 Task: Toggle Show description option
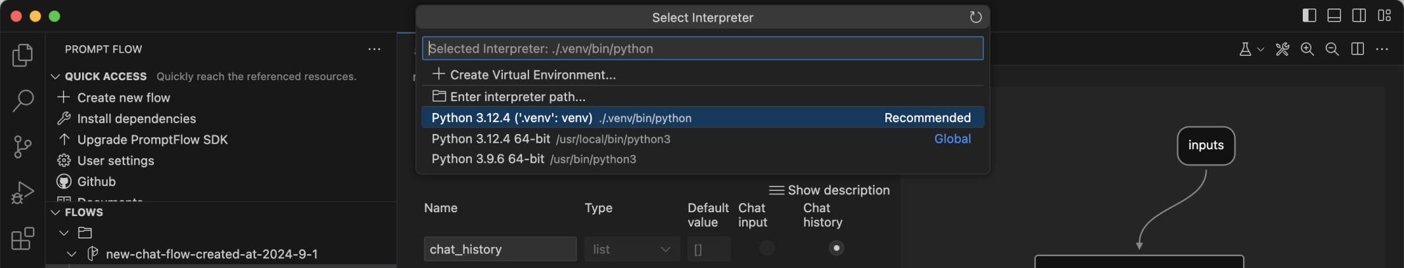830,190
